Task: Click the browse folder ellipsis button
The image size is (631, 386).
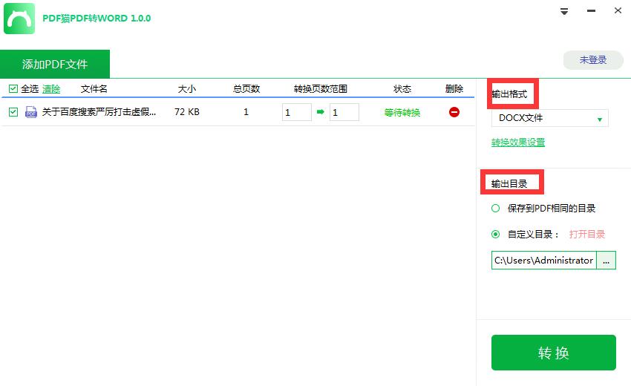Action: pos(606,260)
